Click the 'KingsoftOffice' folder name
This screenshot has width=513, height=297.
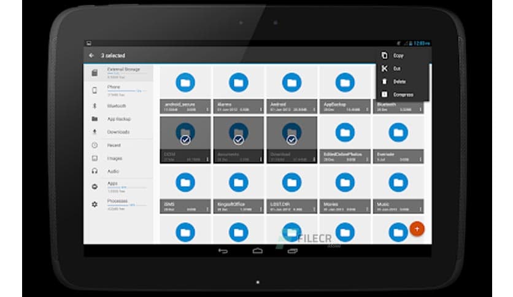(231, 204)
